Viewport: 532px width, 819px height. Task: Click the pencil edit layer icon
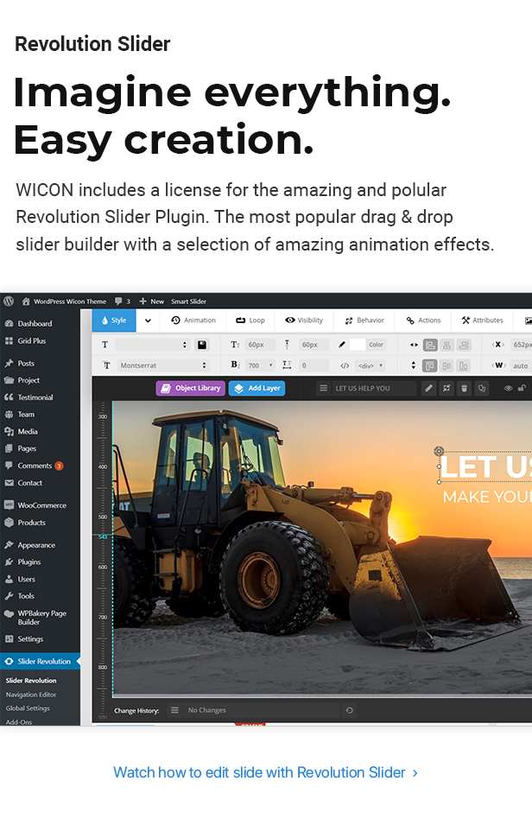[x=428, y=388]
